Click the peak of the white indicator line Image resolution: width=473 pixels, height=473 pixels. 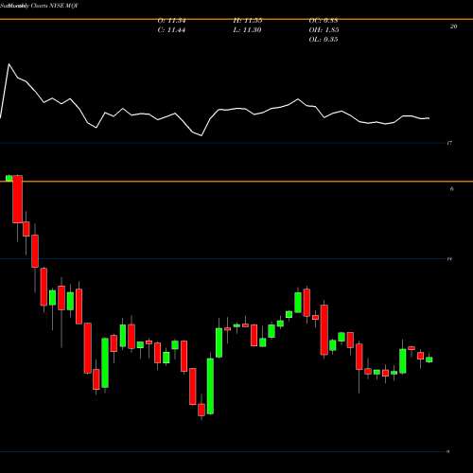click(x=9, y=64)
